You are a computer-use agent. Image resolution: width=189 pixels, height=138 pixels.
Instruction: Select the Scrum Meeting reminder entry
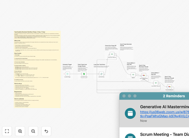154,133
